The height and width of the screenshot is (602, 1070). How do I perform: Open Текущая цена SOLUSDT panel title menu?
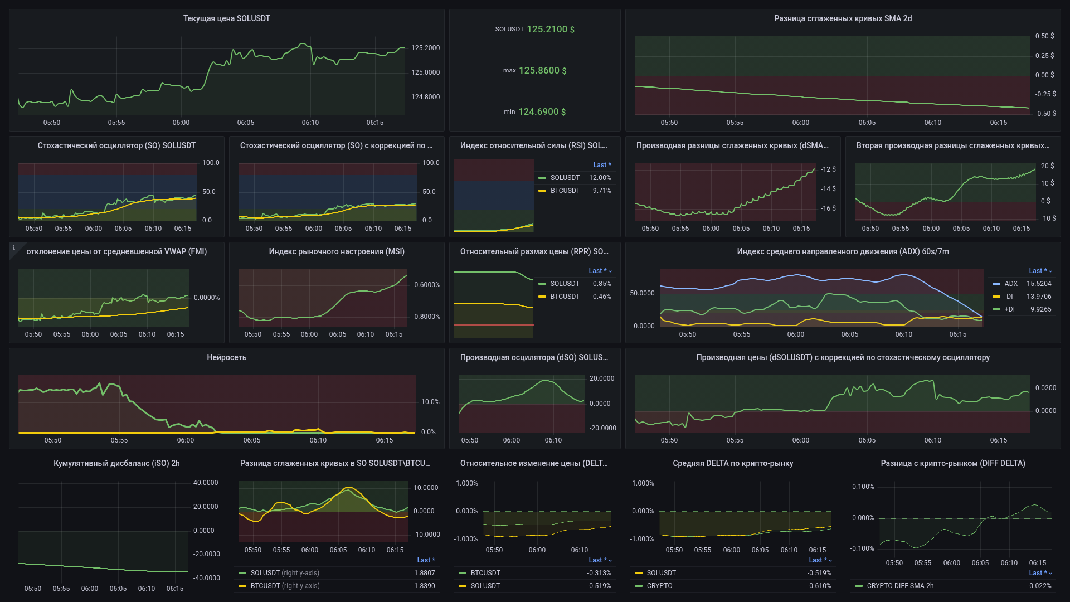226,18
